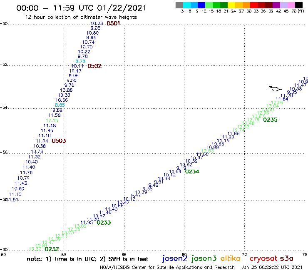Click the note about UTC time and SWH
308x271 pixels.
point(87,259)
